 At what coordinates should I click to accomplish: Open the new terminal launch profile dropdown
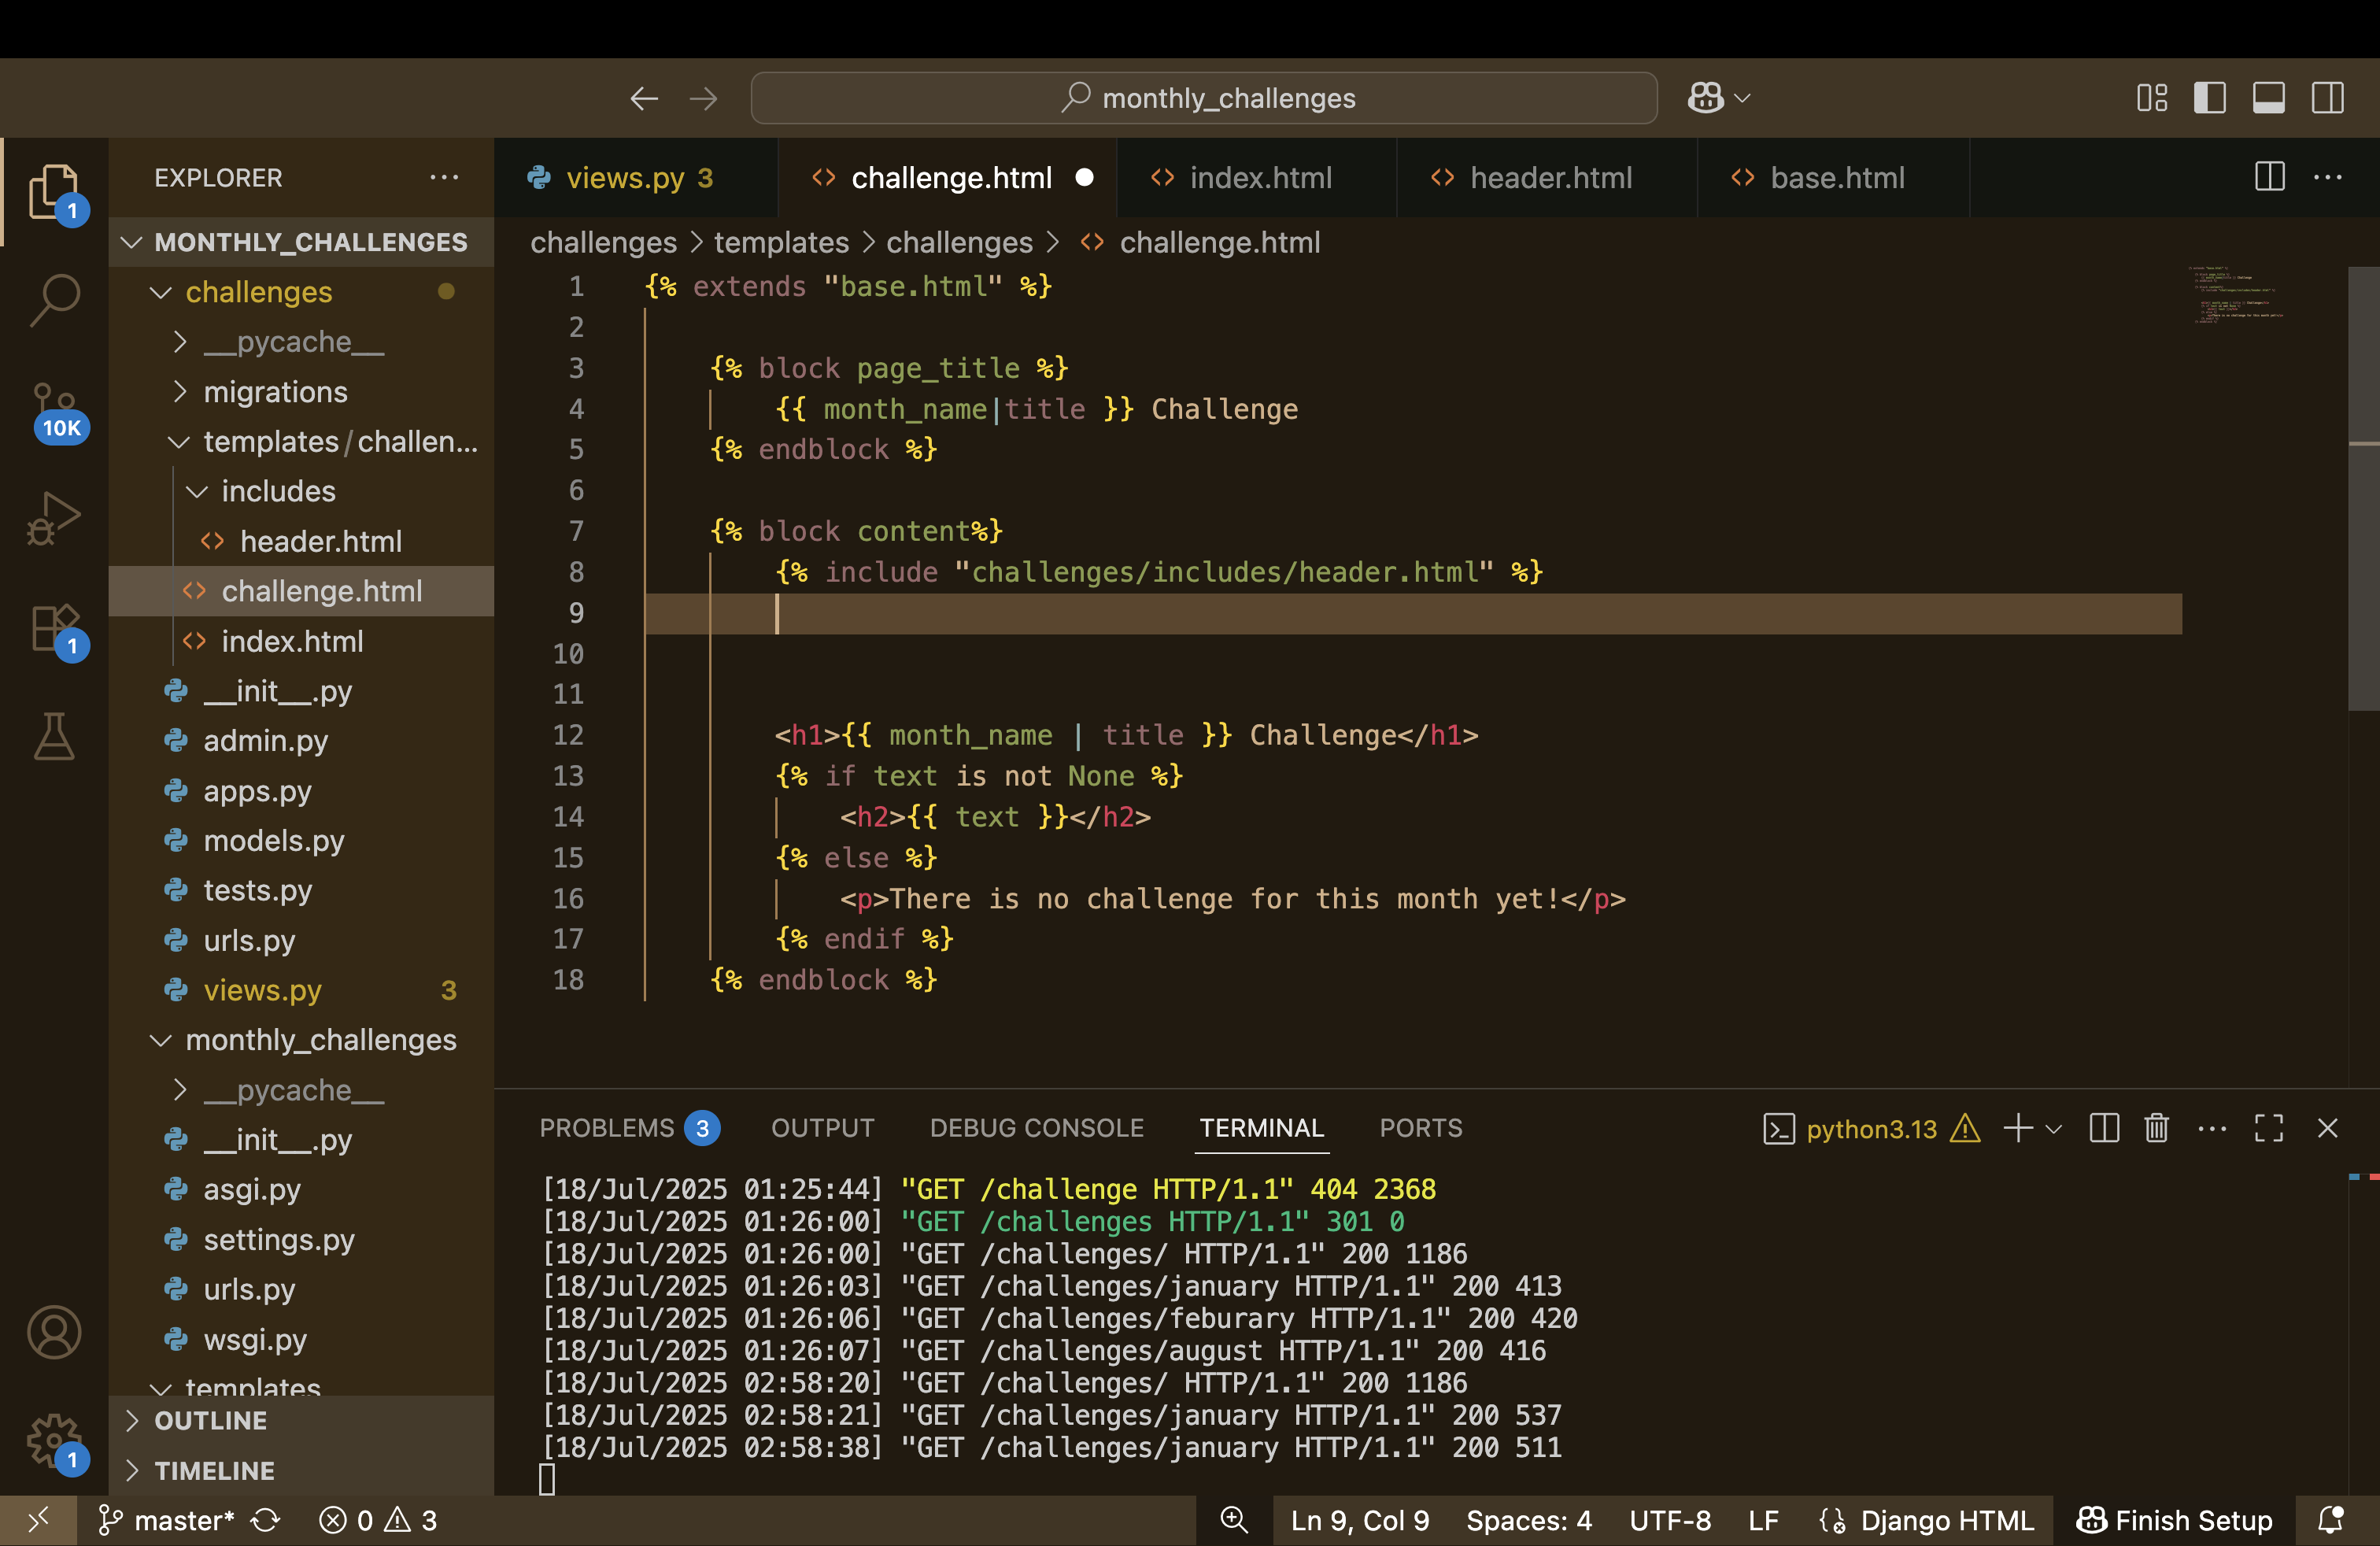tap(2054, 1129)
